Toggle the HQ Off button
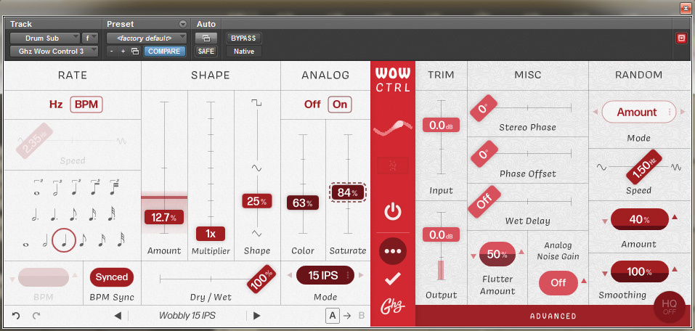This screenshot has width=695, height=331. (670, 307)
